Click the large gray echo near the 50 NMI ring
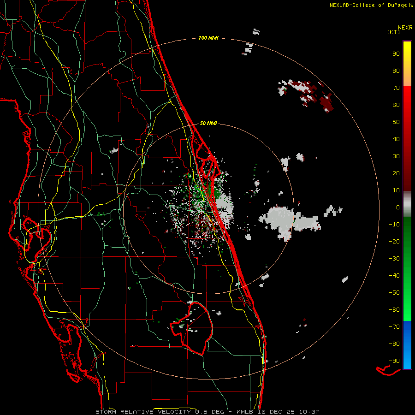 tap(279, 220)
